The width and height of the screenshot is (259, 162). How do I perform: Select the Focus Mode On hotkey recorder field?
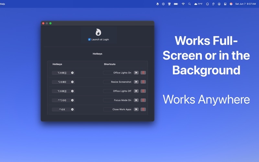pos(63,100)
